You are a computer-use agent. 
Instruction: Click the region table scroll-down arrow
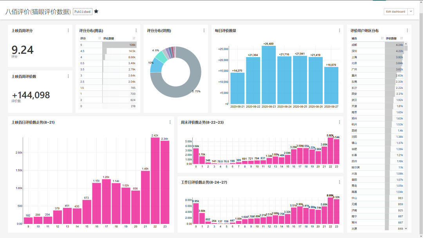[406, 229]
